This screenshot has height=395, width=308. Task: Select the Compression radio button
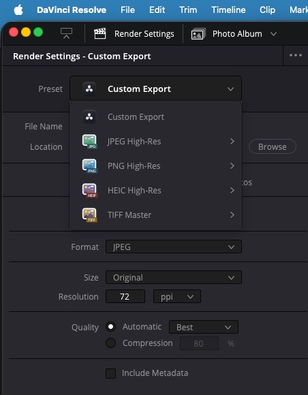(x=110, y=343)
